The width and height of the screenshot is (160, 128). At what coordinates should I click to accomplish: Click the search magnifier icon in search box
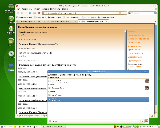pyautogui.click(x=155, y=13)
